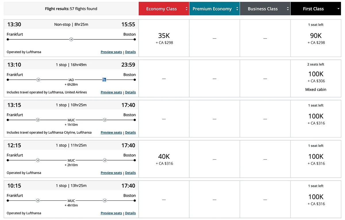The image size is (345, 220).
Task: Click 'Includes travel operated by Lufthansa Cityline, Lufthansa'
Action: [x=49, y=133]
